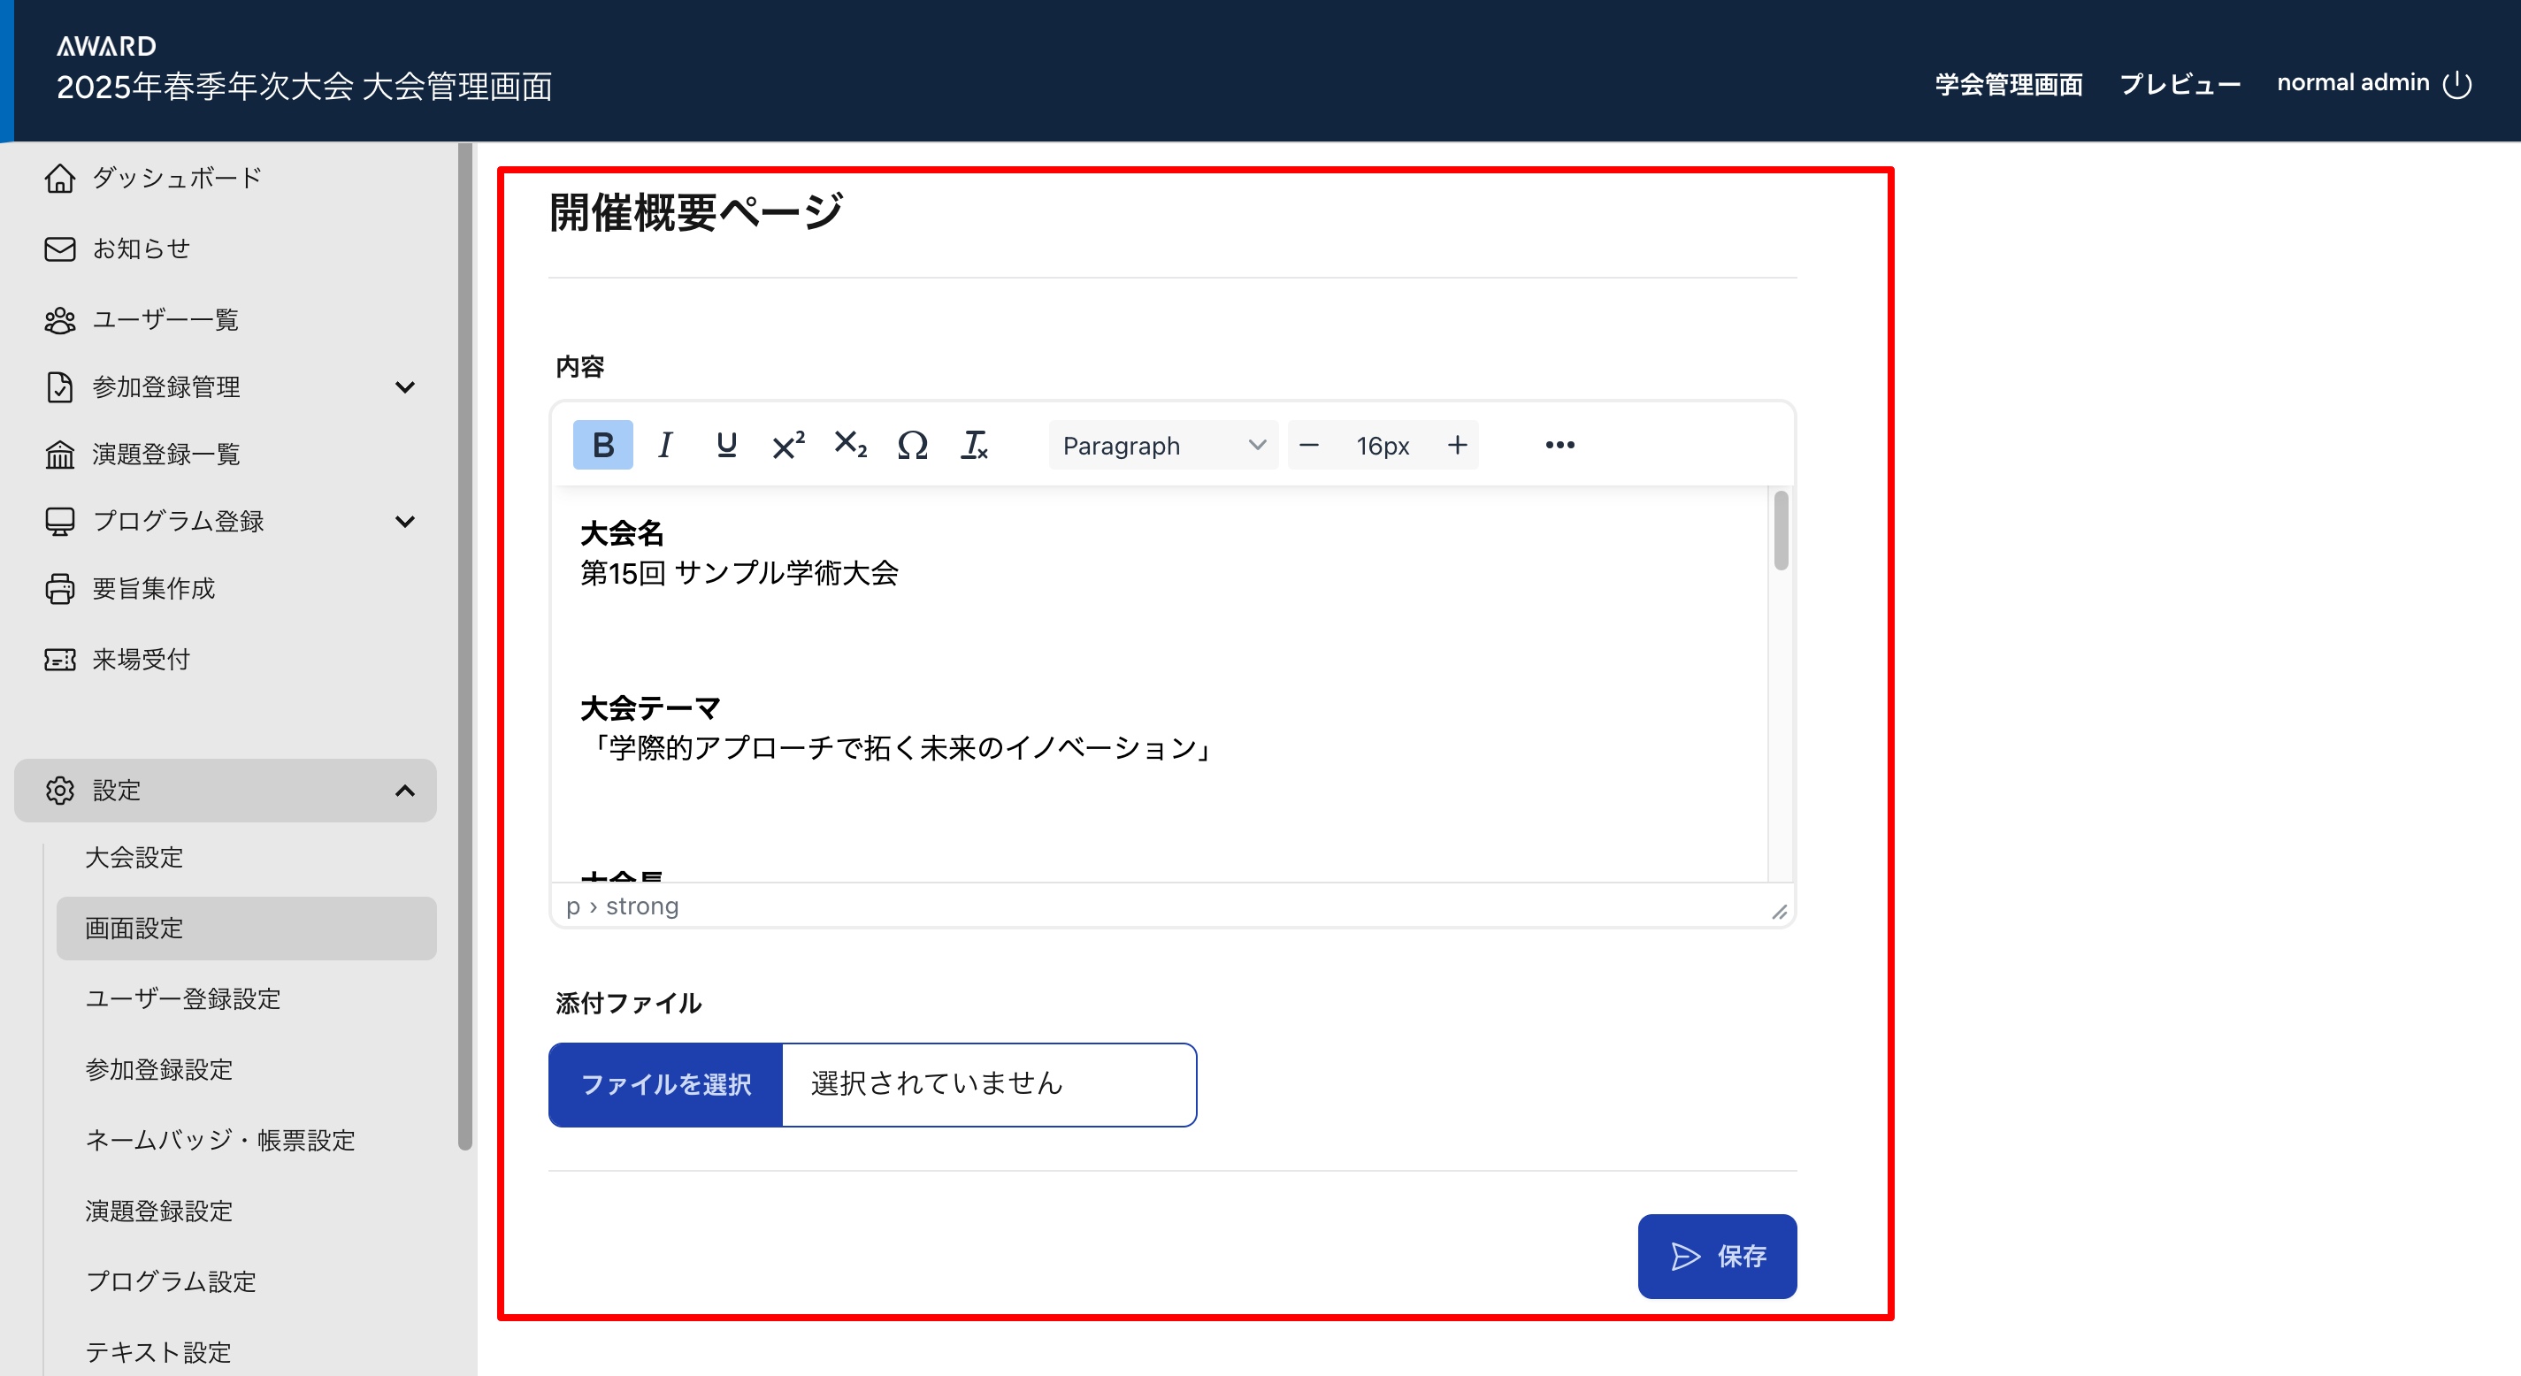The width and height of the screenshot is (2521, 1376).
Task: Apply superscript formatting
Action: coord(788,446)
